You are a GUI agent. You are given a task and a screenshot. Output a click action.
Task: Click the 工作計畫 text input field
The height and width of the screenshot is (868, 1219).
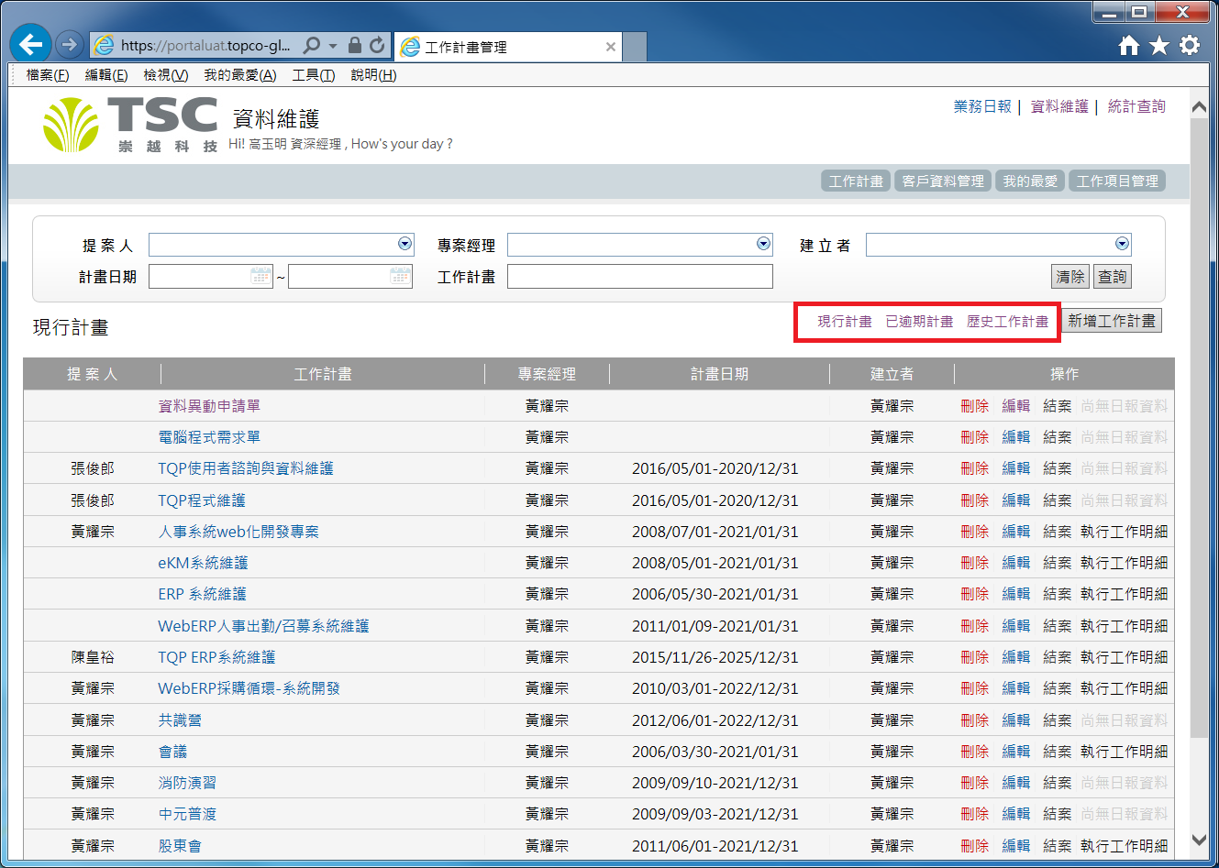point(639,276)
